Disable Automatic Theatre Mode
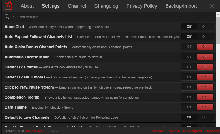Viewport: 220px width, 134px height. tap(189, 57)
